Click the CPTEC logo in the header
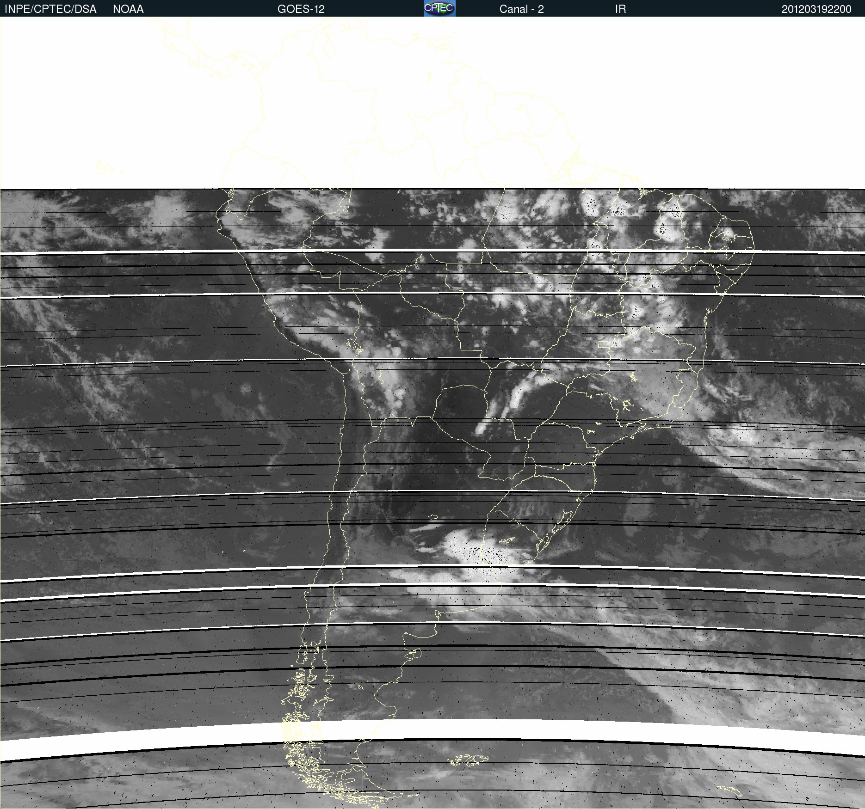Viewport: 865px width, 809px height. click(x=439, y=8)
